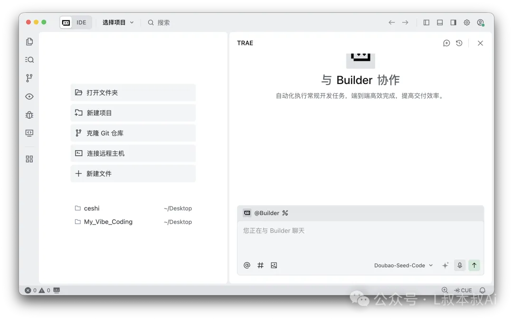Open the Explorer files icon in sidebar

(29, 41)
